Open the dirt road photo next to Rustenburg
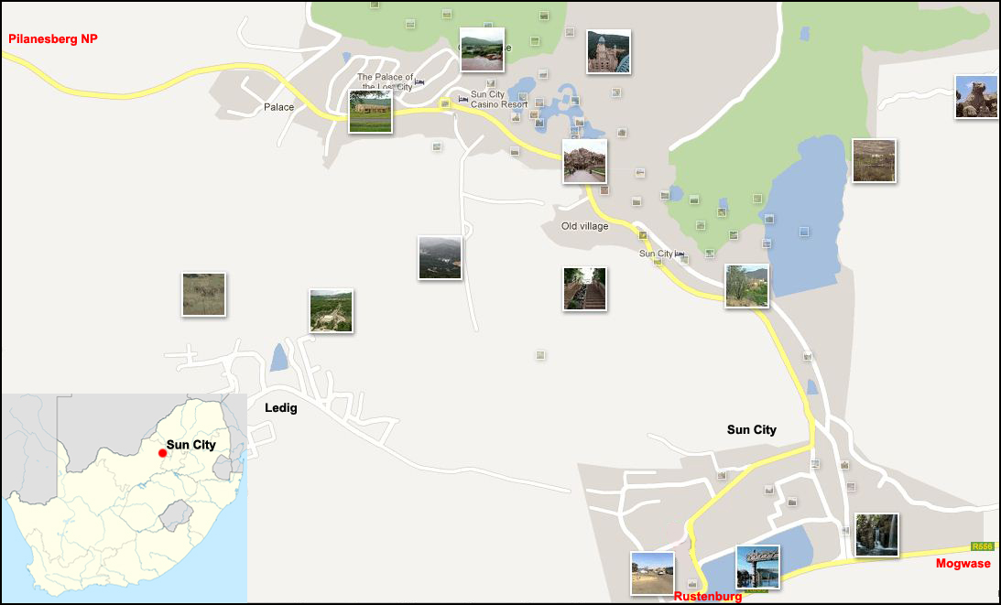This screenshot has width=1001, height=605. [x=652, y=573]
